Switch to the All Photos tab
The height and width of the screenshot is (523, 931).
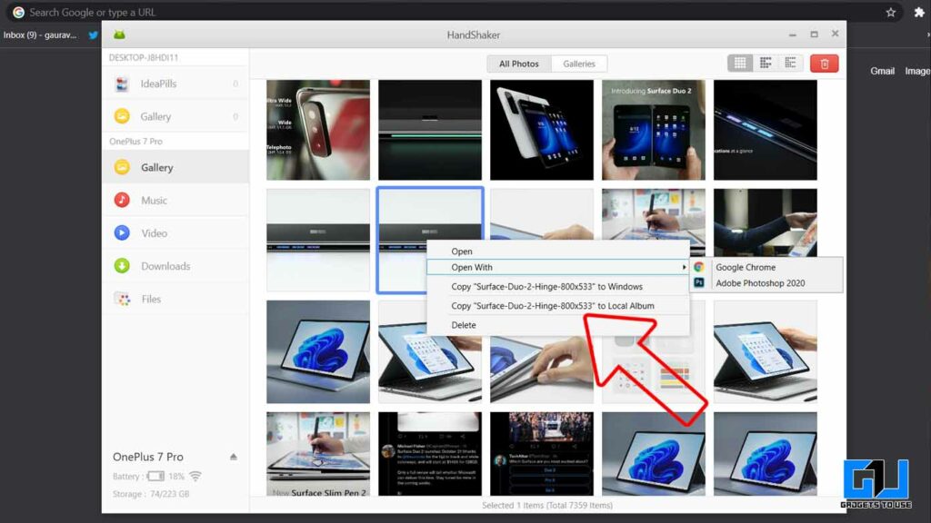point(519,64)
